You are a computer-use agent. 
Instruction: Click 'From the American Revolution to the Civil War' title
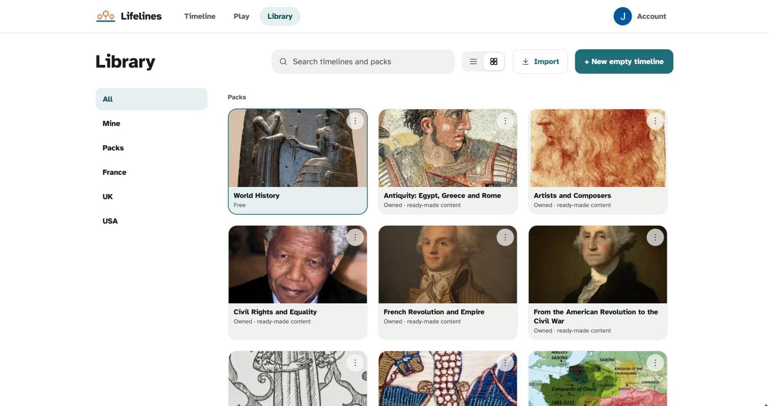point(596,317)
